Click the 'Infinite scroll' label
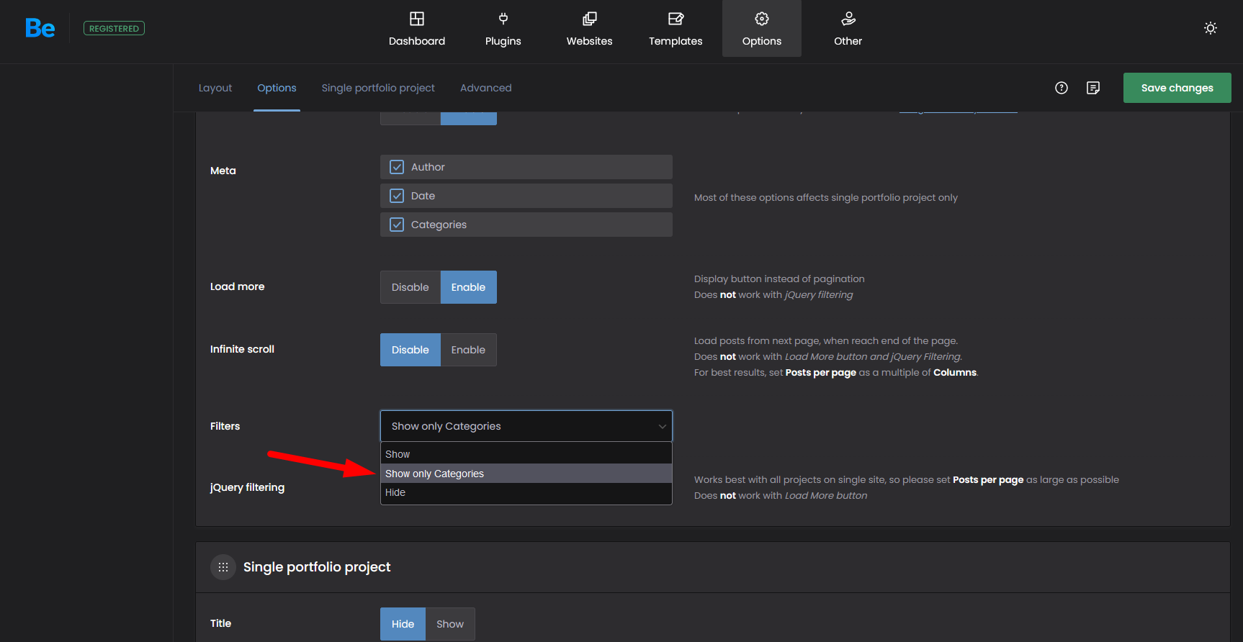 [x=242, y=349]
